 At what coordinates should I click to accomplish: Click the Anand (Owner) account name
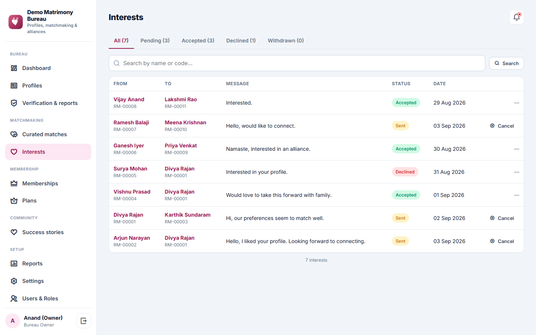pos(43,318)
